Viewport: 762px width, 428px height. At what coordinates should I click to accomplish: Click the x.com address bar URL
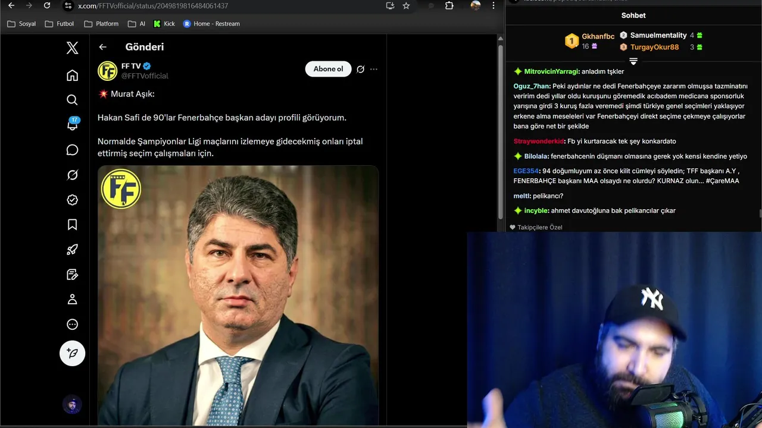pos(153,5)
